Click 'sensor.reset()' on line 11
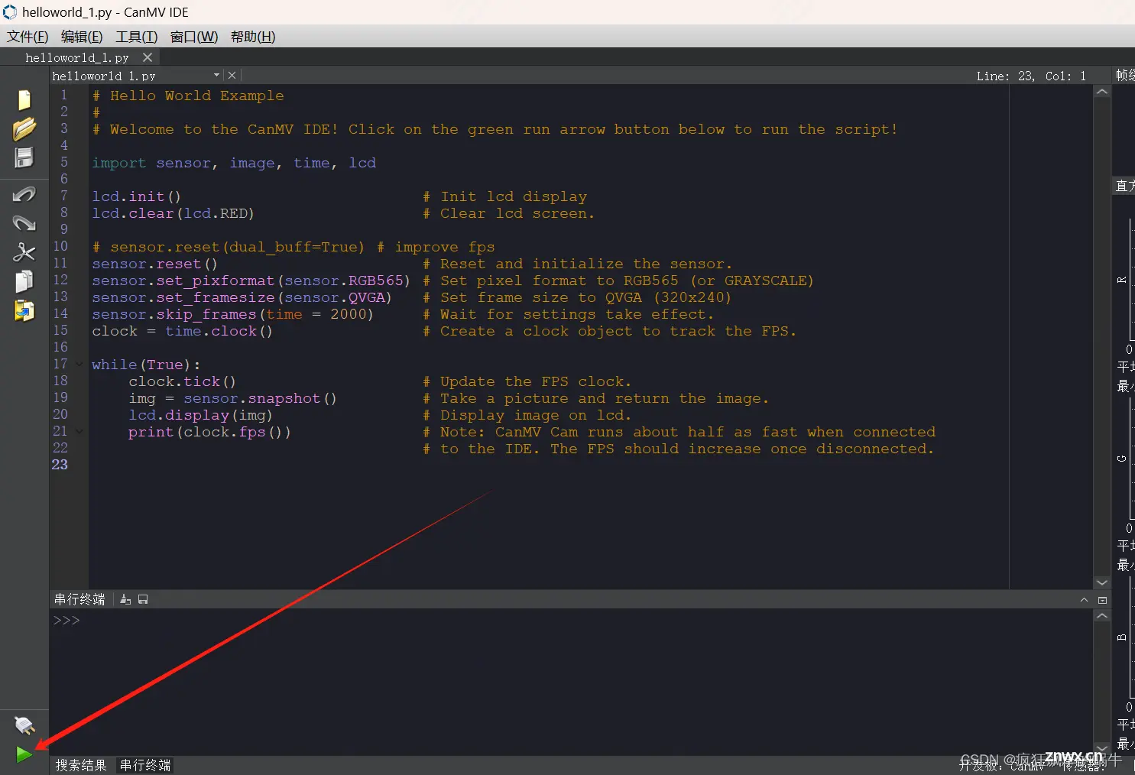The height and width of the screenshot is (775, 1135). click(154, 264)
